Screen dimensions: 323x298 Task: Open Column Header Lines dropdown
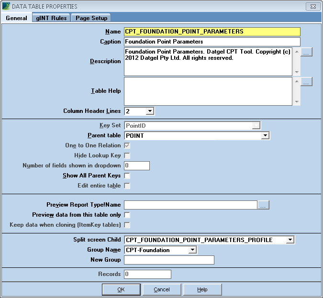[149, 111]
